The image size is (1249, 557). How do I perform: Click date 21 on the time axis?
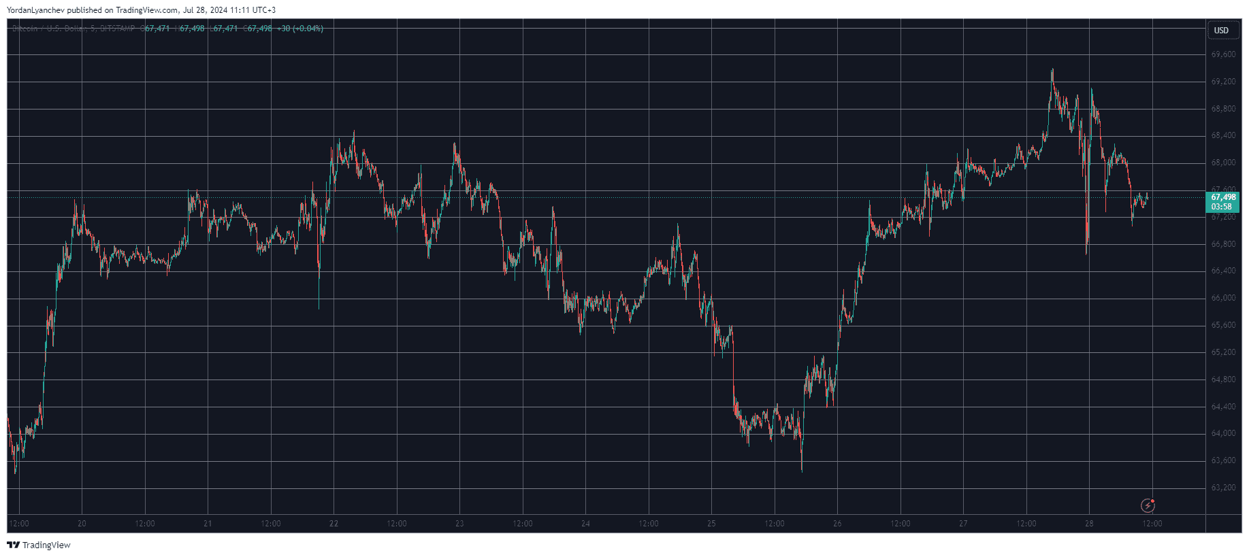pyautogui.click(x=208, y=524)
